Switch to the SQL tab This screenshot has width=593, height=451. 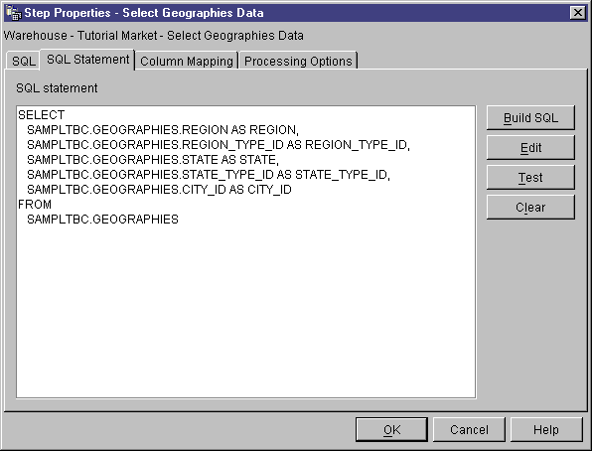tap(23, 61)
